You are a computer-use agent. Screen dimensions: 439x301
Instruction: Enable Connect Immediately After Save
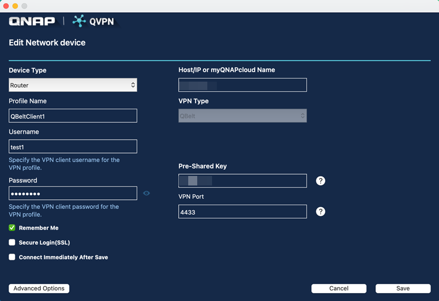point(12,257)
